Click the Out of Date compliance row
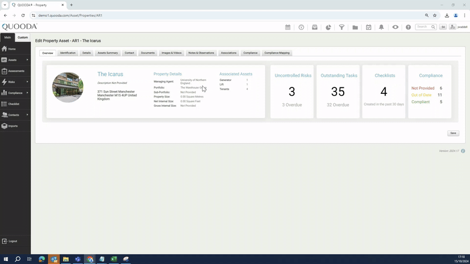 click(x=427, y=95)
